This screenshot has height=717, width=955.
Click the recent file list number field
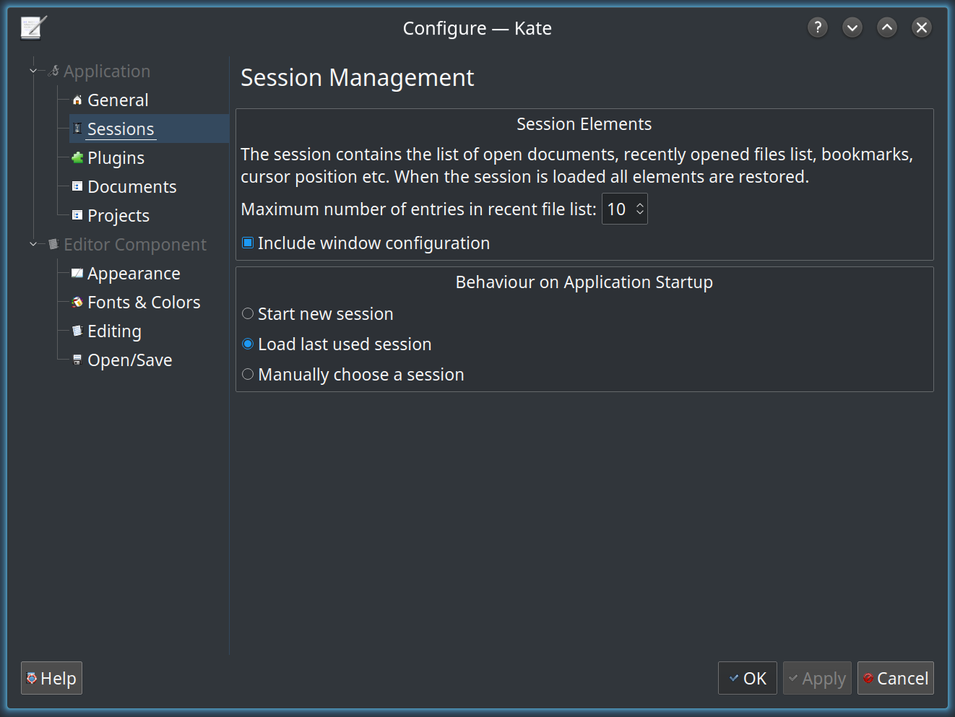click(618, 209)
